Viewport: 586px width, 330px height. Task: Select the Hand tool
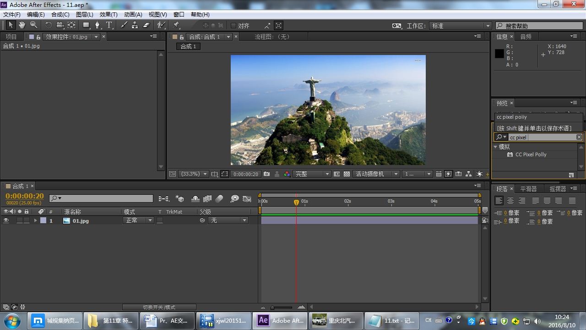click(22, 25)
